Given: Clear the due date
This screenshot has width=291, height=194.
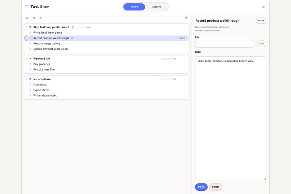Looking at the screenshot, I should pos(261,44).
